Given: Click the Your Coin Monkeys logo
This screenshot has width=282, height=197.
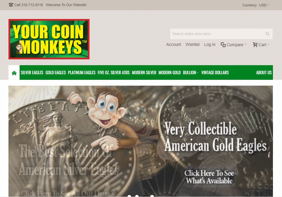Looking at the screenshot, I should point(49,39).
